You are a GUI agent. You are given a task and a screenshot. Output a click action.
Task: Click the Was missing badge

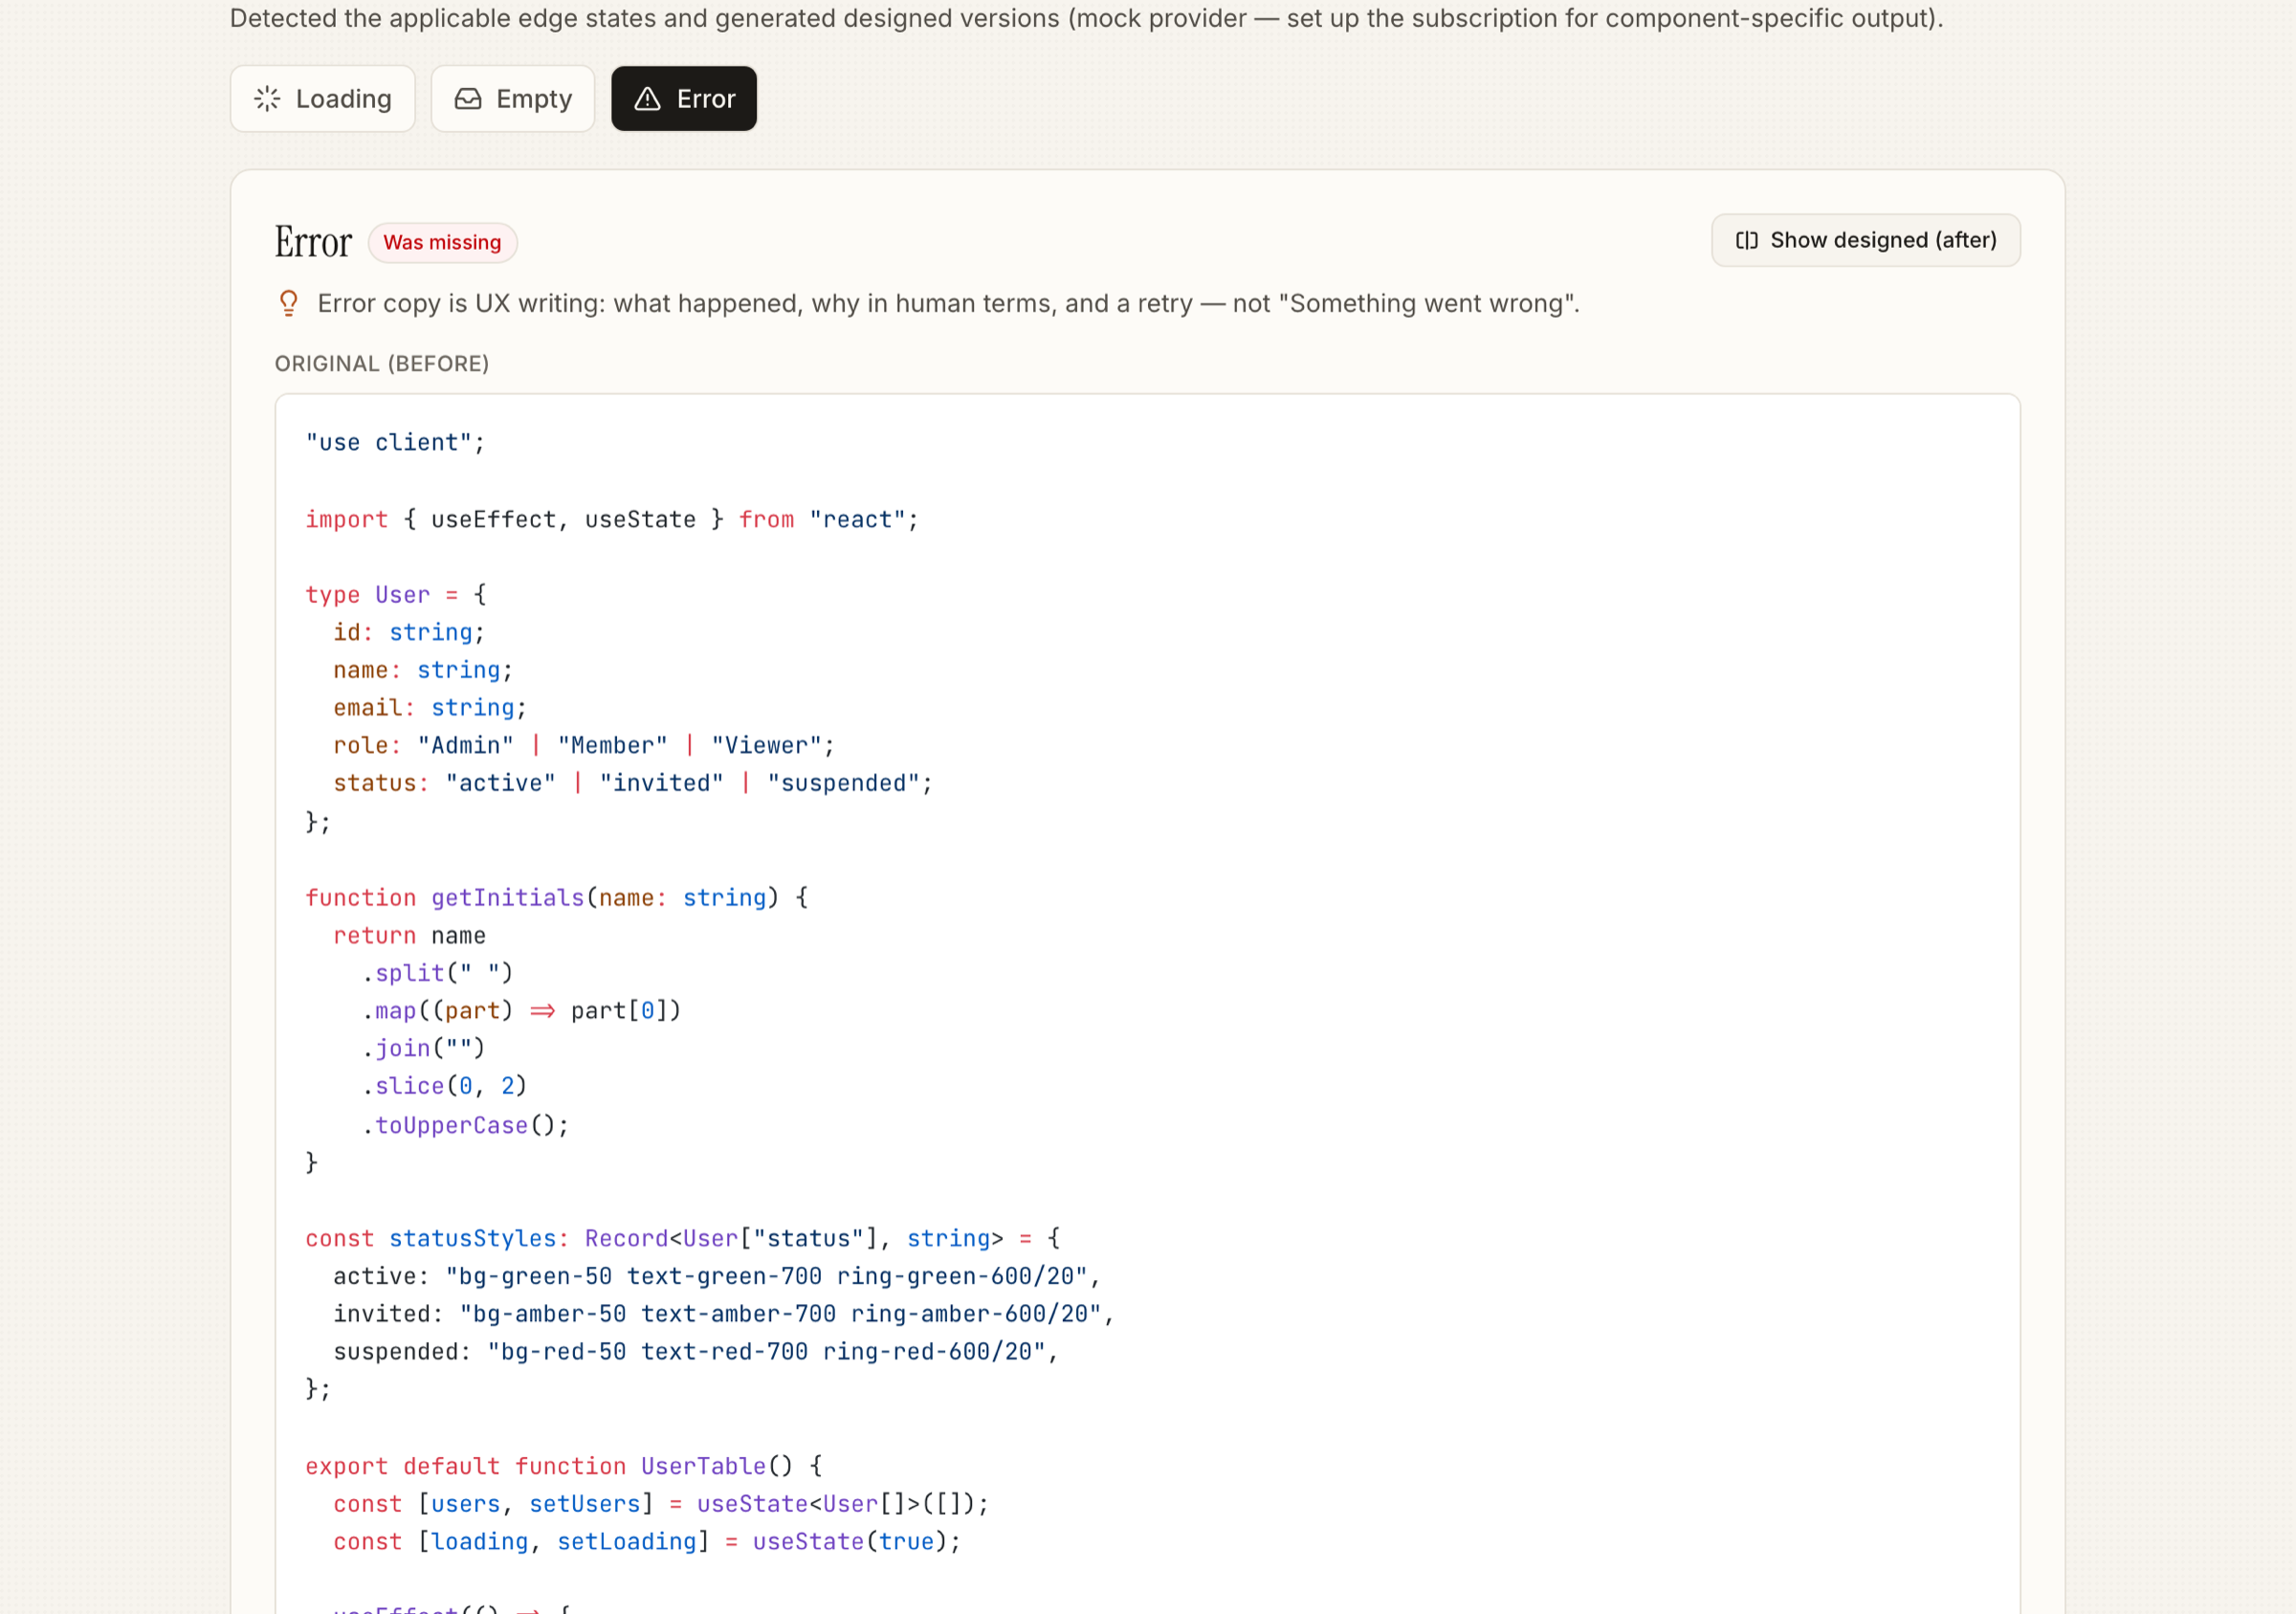point(442,243)
